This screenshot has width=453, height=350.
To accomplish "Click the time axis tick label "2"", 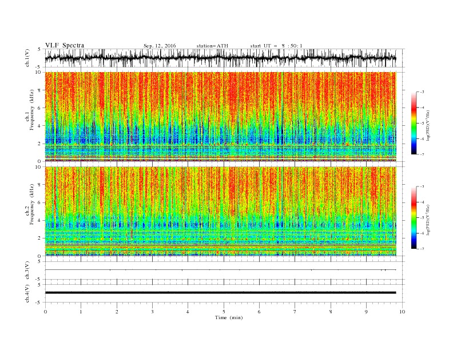I will tap(117, 312).
